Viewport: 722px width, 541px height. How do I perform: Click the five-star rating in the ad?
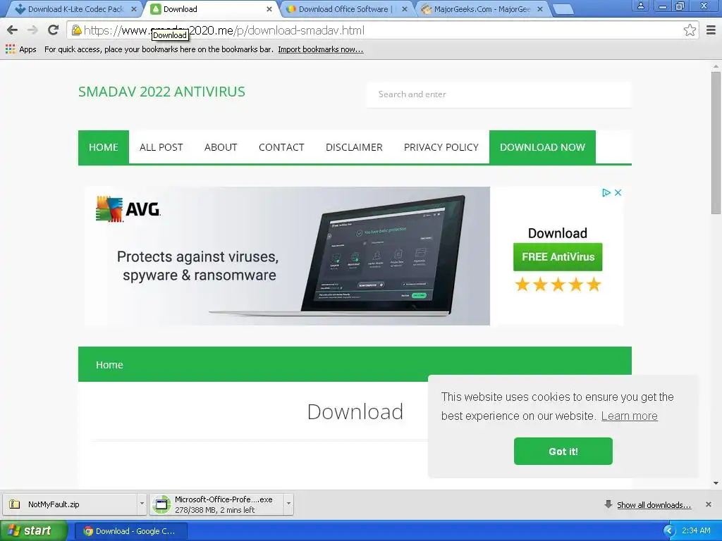click(x=558, y=285)
